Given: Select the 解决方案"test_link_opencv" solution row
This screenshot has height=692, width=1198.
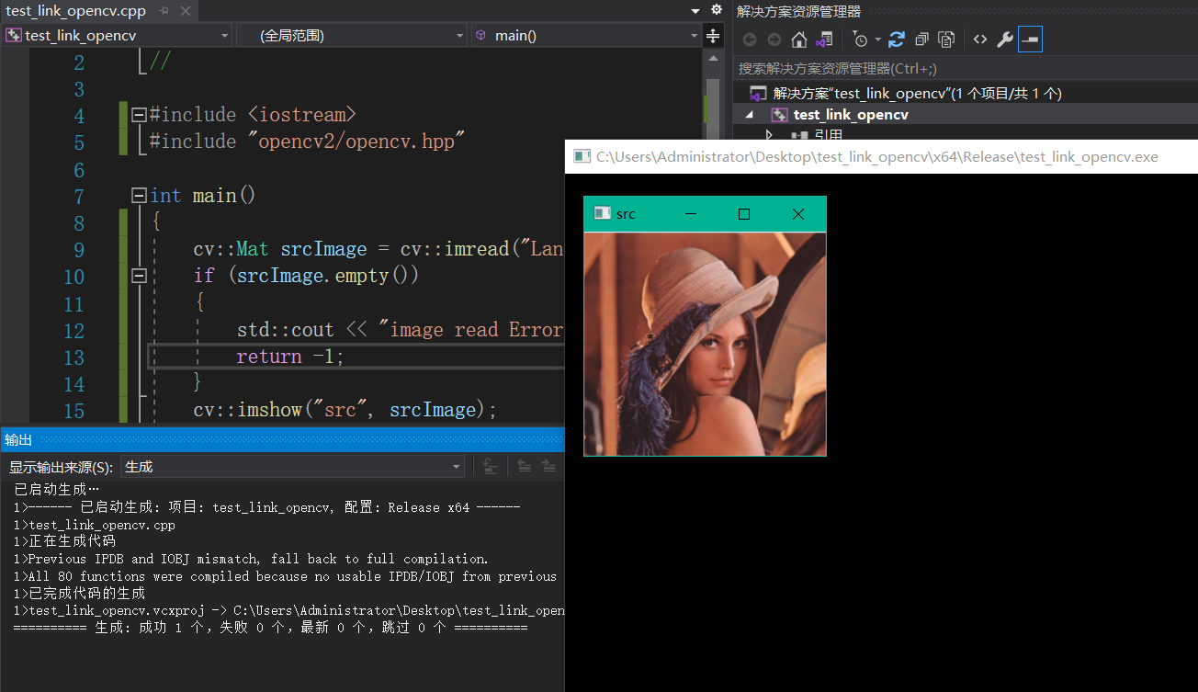Looking at the screenshot, I should 966,93.
